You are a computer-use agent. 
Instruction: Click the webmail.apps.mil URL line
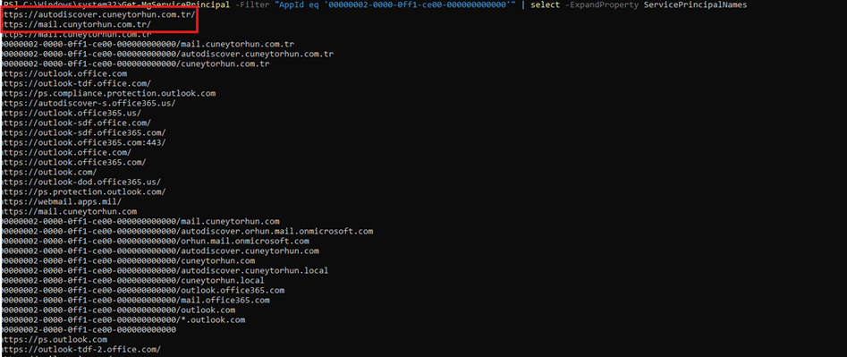62,202
